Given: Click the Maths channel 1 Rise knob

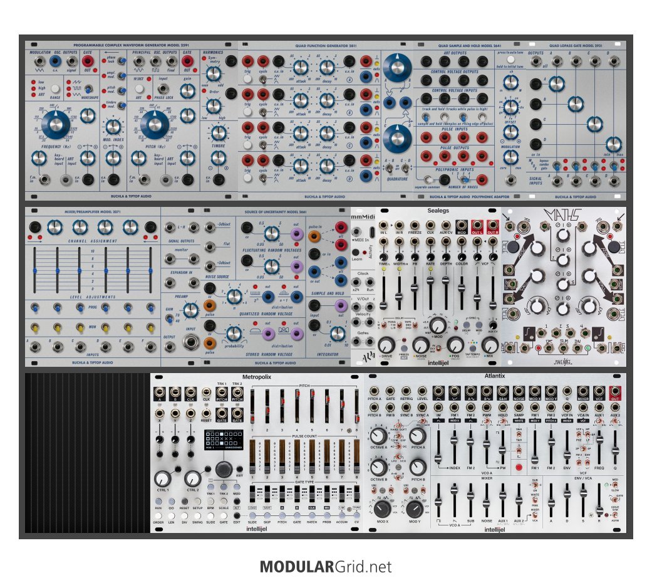Looking at the screenshot, I should (x=537, y=248).
